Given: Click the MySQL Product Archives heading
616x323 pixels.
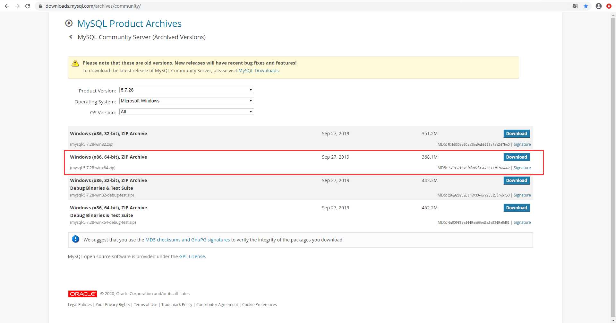Looking at the screenshot, I should pos(129,23).
